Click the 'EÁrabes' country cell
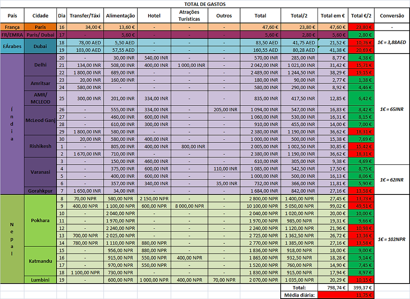The height and width of the screenshot is (299, 410). coord(12,46)
